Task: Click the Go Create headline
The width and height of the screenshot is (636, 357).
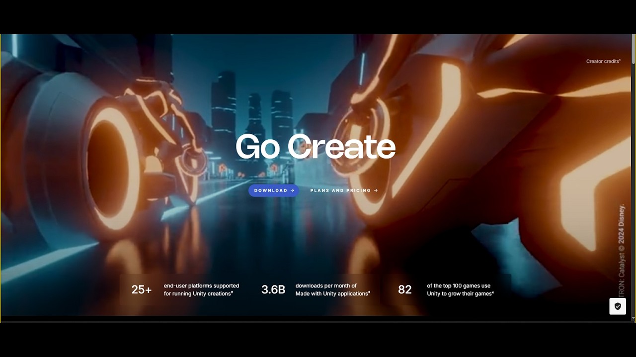Action: pyautogui.click(x=316, y=147)
